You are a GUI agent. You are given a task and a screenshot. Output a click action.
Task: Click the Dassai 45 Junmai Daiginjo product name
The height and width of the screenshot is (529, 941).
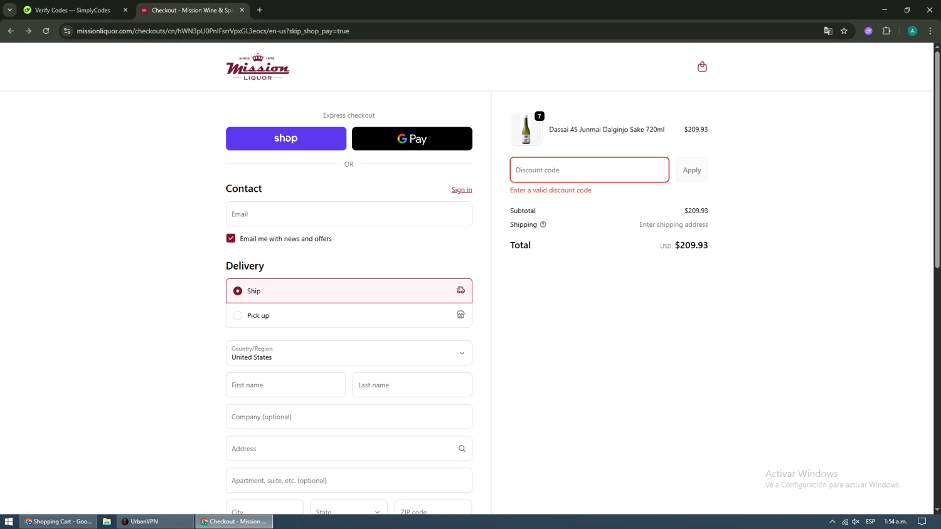pyautogui.click(x=607, y=130)
